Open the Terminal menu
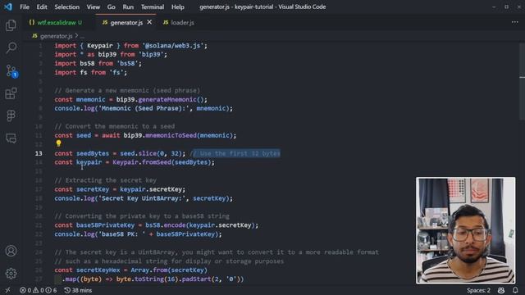525x295 pixels. (x=153, y=7)
